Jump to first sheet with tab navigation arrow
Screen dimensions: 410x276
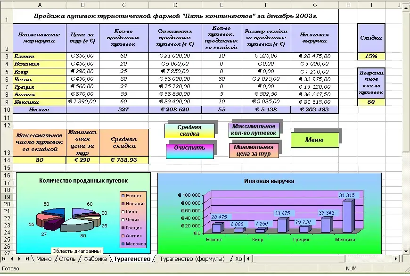tap(4, 259)
